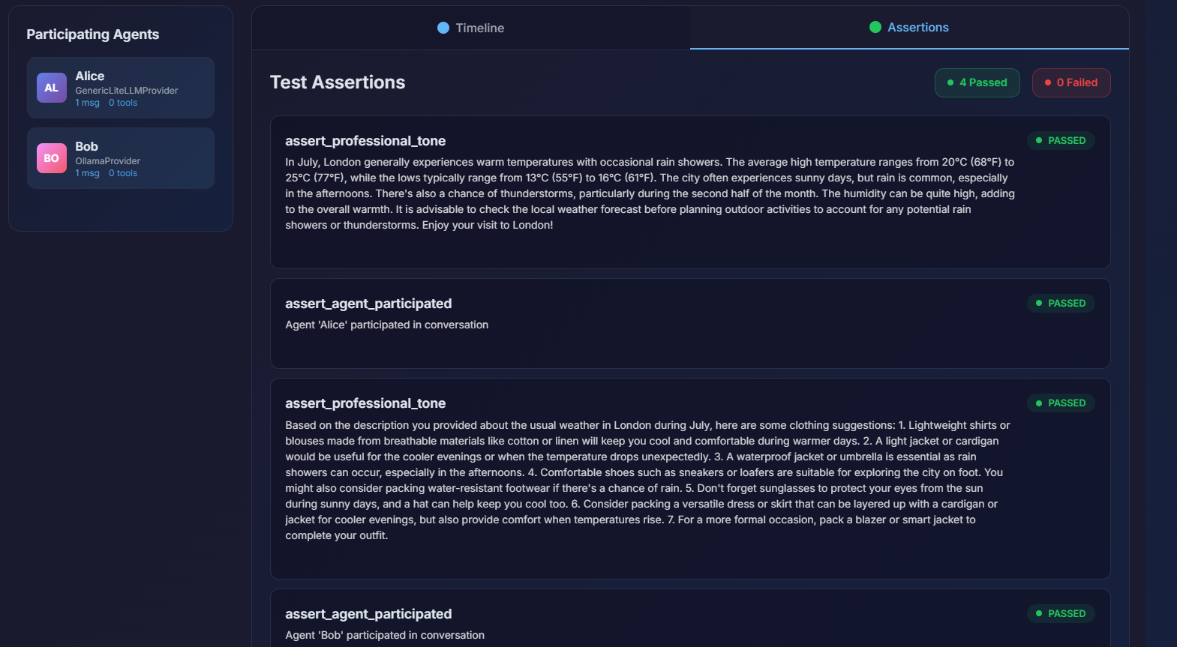
Task: Click the Participating Agents heading
Action: click(x=93, y=34)
